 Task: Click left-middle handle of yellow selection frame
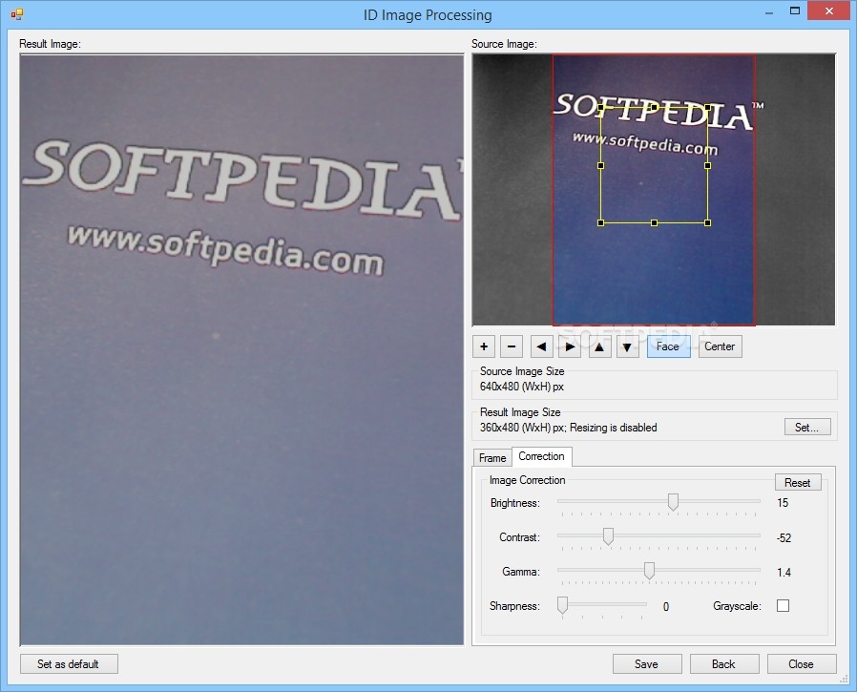(600, 165)
